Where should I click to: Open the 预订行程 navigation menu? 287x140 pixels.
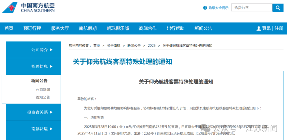tap(32, 28)
